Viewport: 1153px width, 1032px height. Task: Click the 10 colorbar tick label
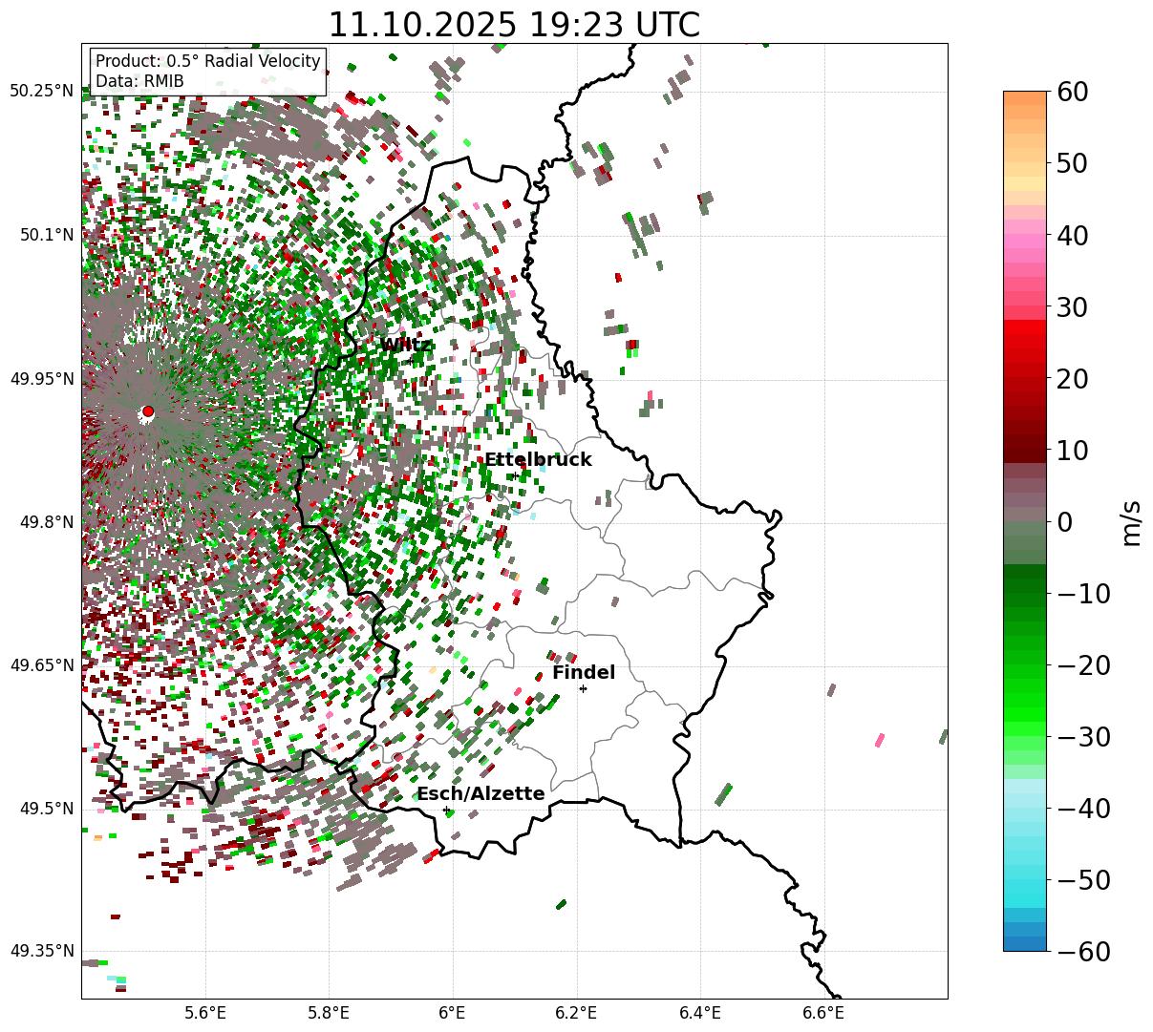[1074, 451]
